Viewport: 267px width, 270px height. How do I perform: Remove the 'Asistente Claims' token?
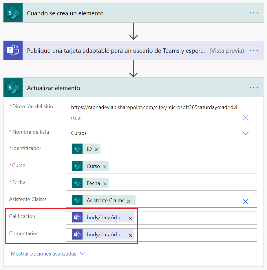pyautogui.click(x=129, y=201)
